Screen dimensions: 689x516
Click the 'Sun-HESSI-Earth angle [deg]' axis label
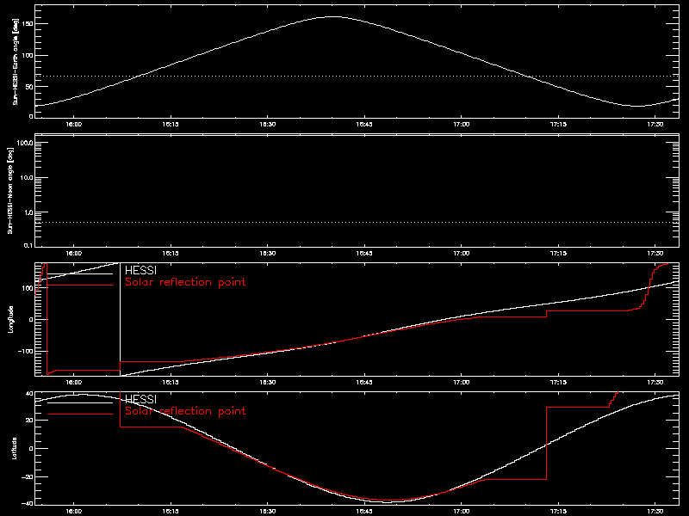[x=16, y=62]
